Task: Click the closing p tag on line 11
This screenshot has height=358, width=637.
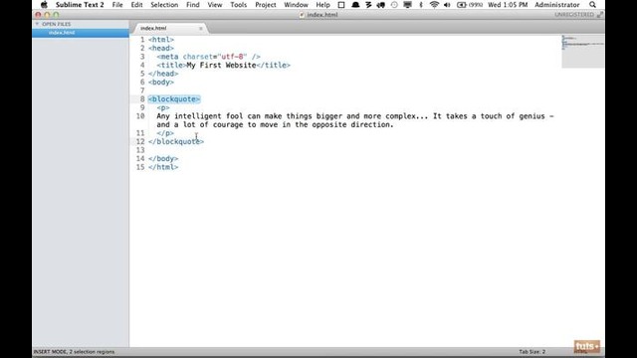Action: [165, 133]
